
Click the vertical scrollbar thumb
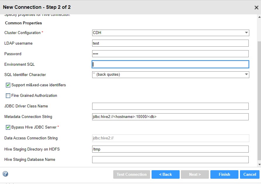[x=259, y=101]
